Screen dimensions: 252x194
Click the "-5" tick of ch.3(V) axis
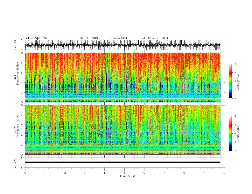pos(22,168)
